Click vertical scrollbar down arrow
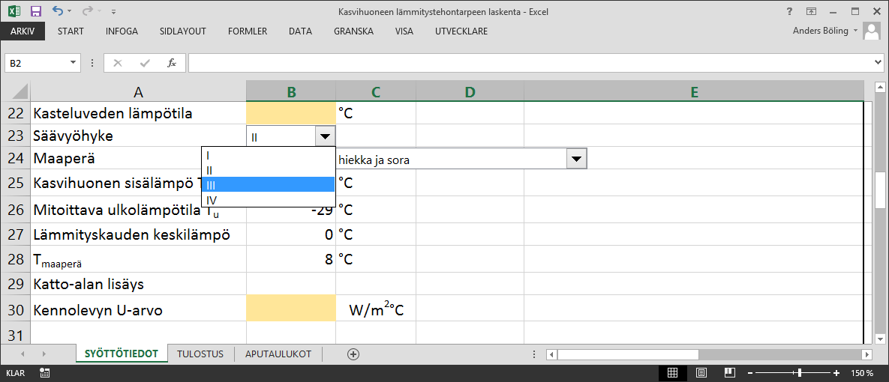The image size is (889, 382). [880, 339]
